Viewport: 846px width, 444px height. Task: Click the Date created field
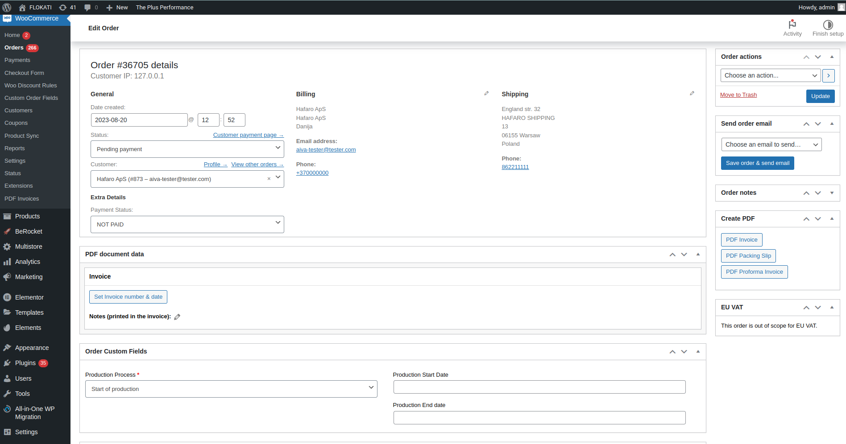pos(139,120)
